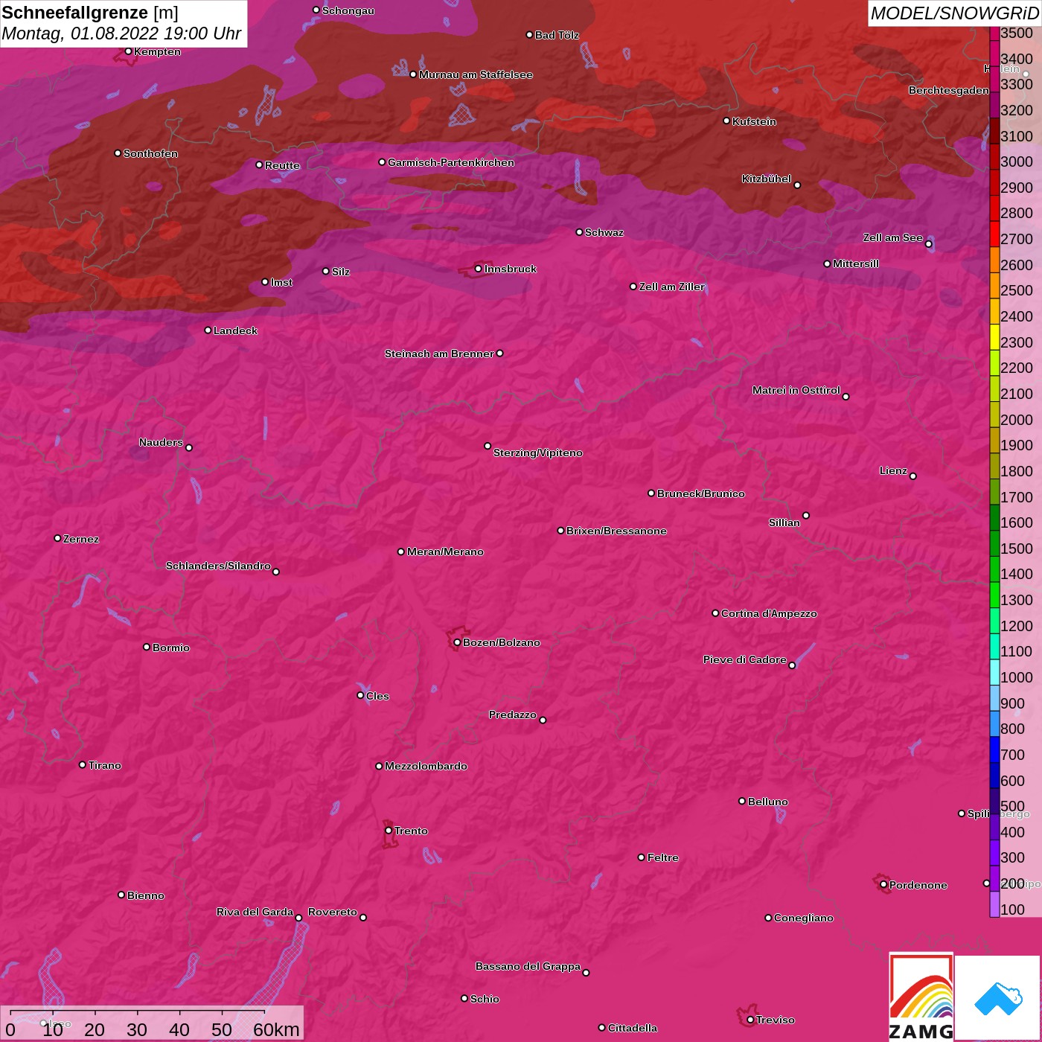Click the Trento city marker dot
1042x1042 pixels.
(x=389, y=831)
